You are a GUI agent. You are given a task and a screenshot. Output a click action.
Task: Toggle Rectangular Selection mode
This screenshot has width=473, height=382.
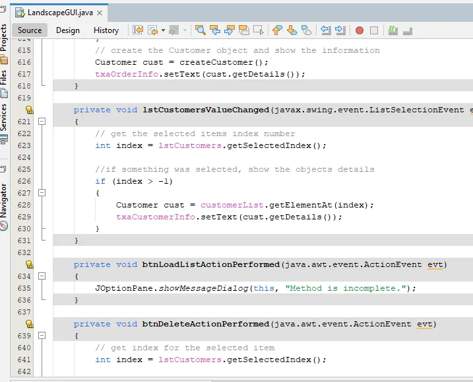[258, 30]
